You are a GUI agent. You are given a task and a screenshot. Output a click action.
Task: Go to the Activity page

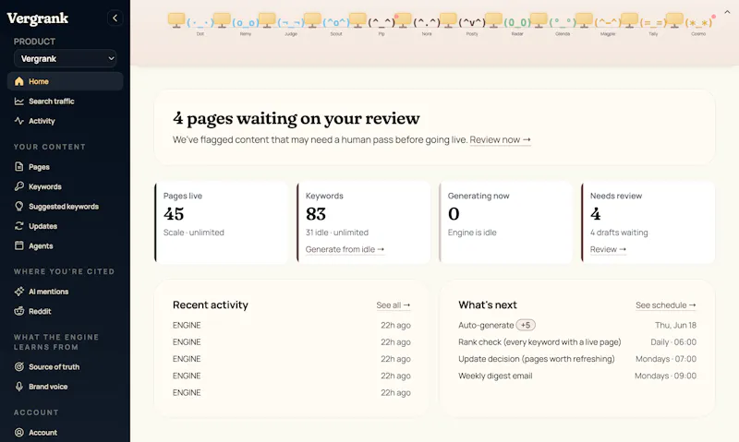[x=65, y=121]
